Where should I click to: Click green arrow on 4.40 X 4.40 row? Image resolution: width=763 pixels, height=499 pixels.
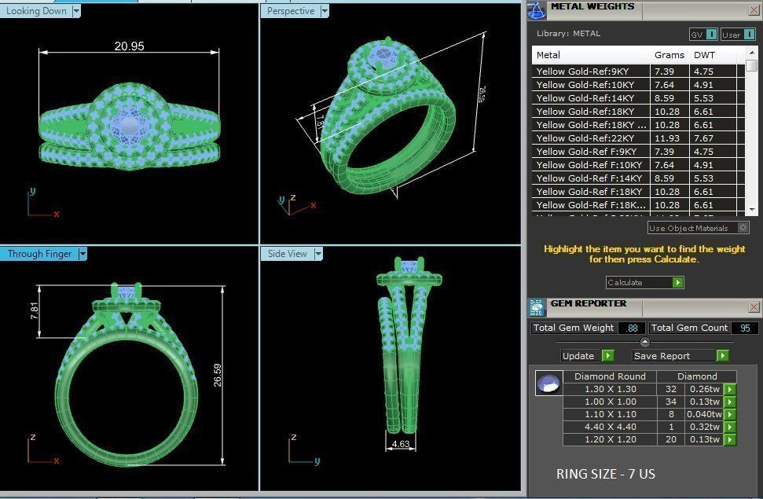pos(729,427)
